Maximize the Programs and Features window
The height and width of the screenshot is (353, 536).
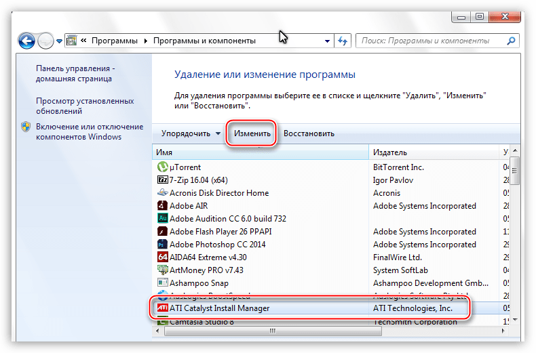click(x=480, y=16)
